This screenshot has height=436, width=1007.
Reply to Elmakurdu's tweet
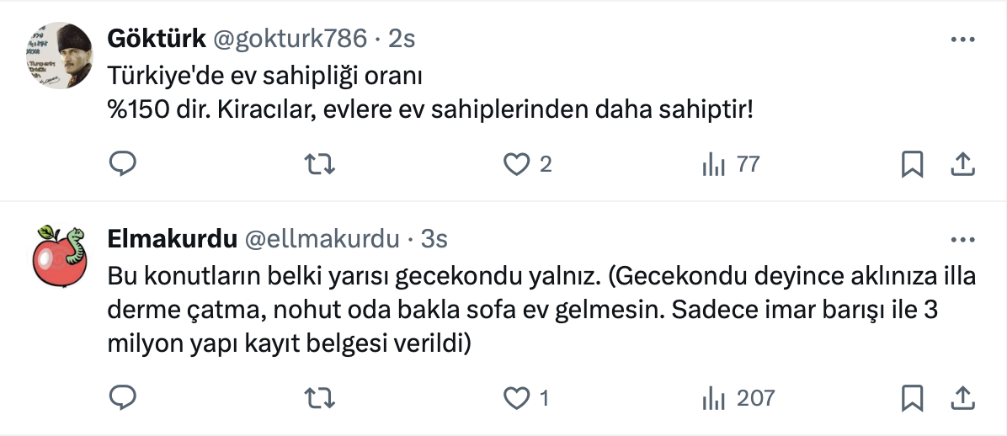pyautogui.click(x=123, y=397)
